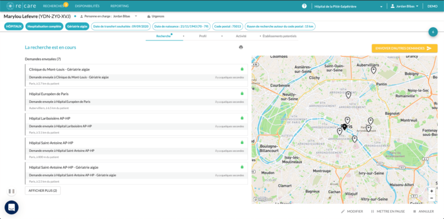Select the Aubervilliers map marker
This screenshot has height=219, width=444.
[373, 70]
